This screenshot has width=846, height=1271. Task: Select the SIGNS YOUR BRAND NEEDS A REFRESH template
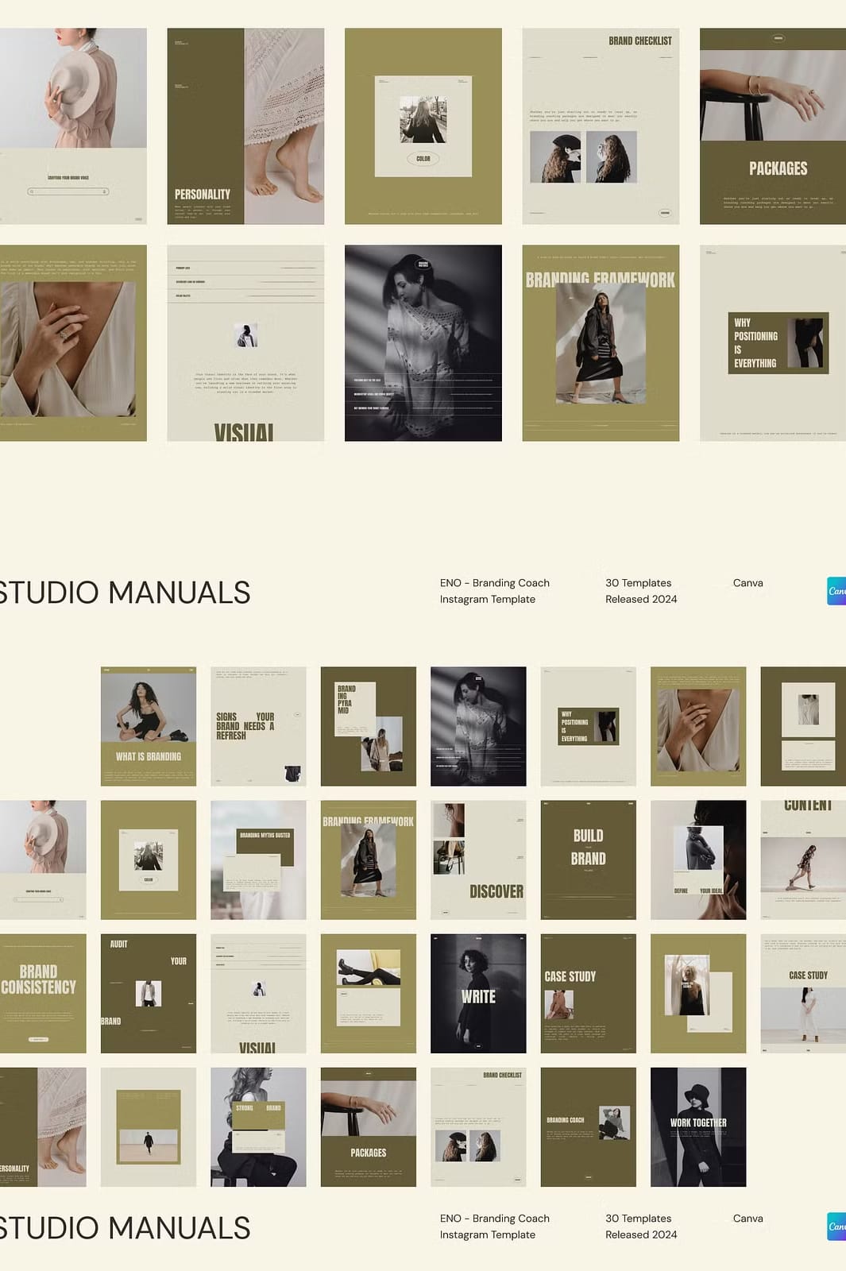(x=258, y=726)
